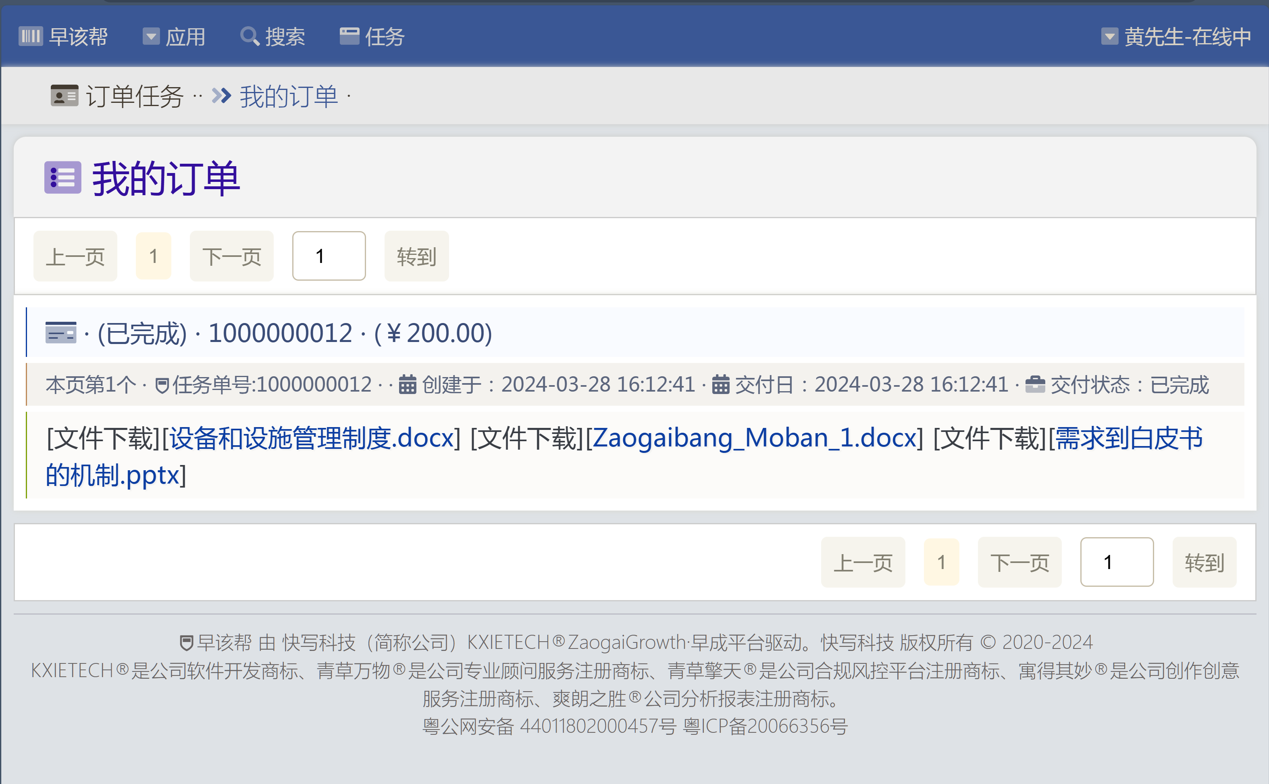The image size is (1269, 784).
Task: Click the 任务 window icon in navbar
Action: click(349, 36)
